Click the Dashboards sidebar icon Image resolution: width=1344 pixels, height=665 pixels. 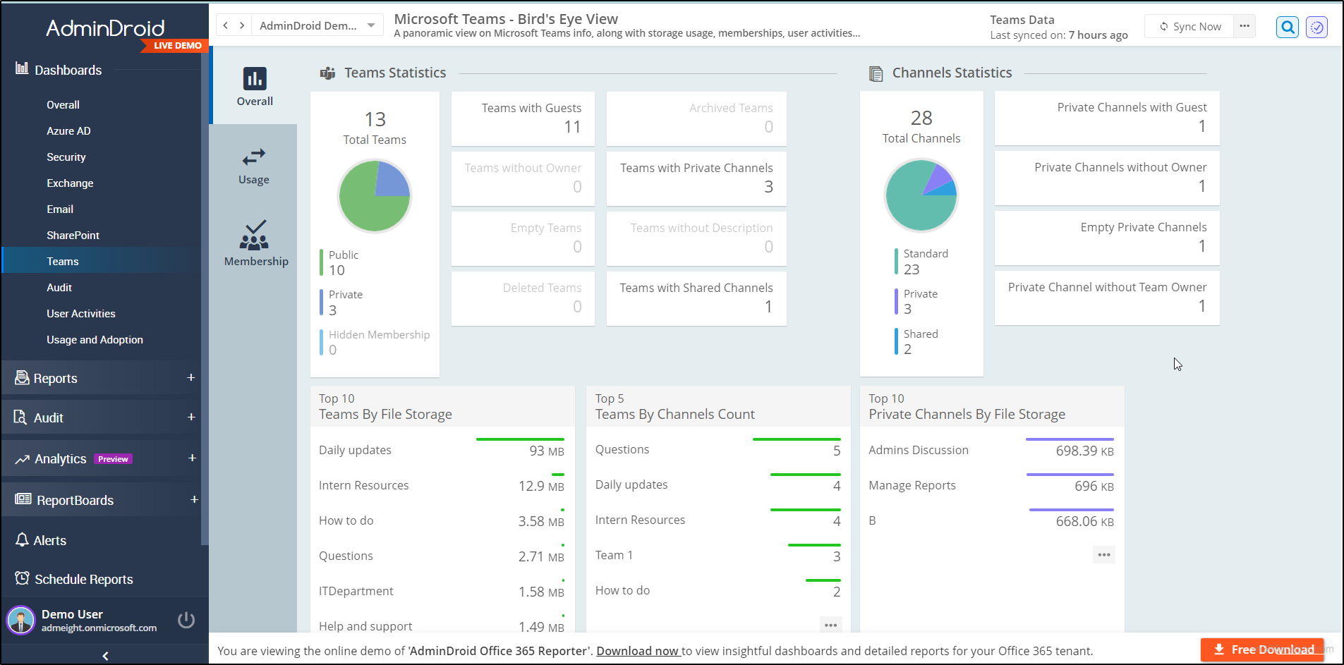20,69
